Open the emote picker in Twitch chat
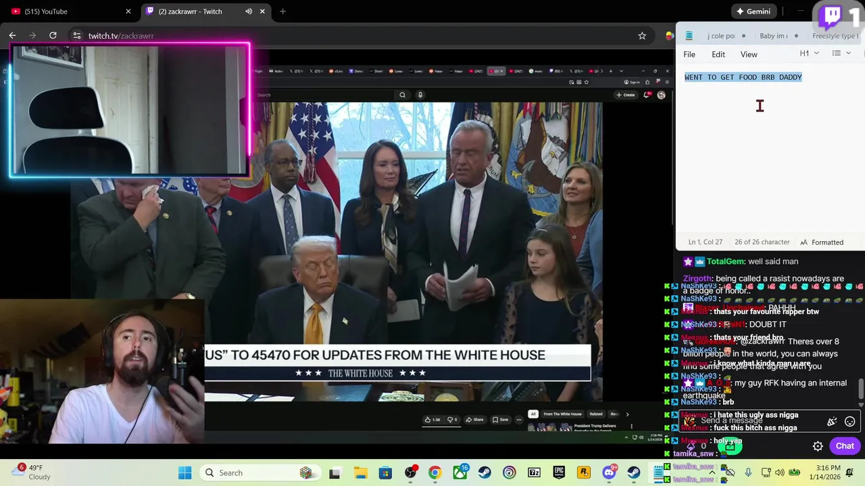The image size is (865, 486). 849,421
